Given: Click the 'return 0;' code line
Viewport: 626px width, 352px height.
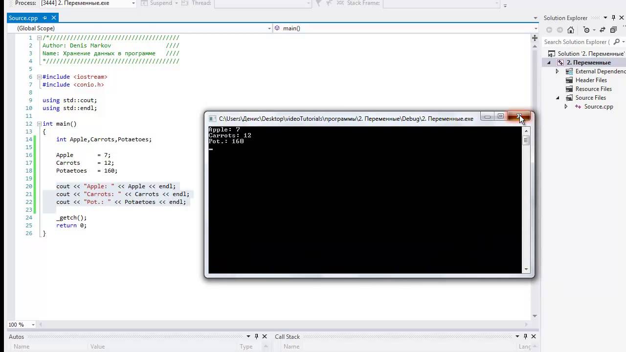Looking at the screenshot, I should (x=71, y=225).
